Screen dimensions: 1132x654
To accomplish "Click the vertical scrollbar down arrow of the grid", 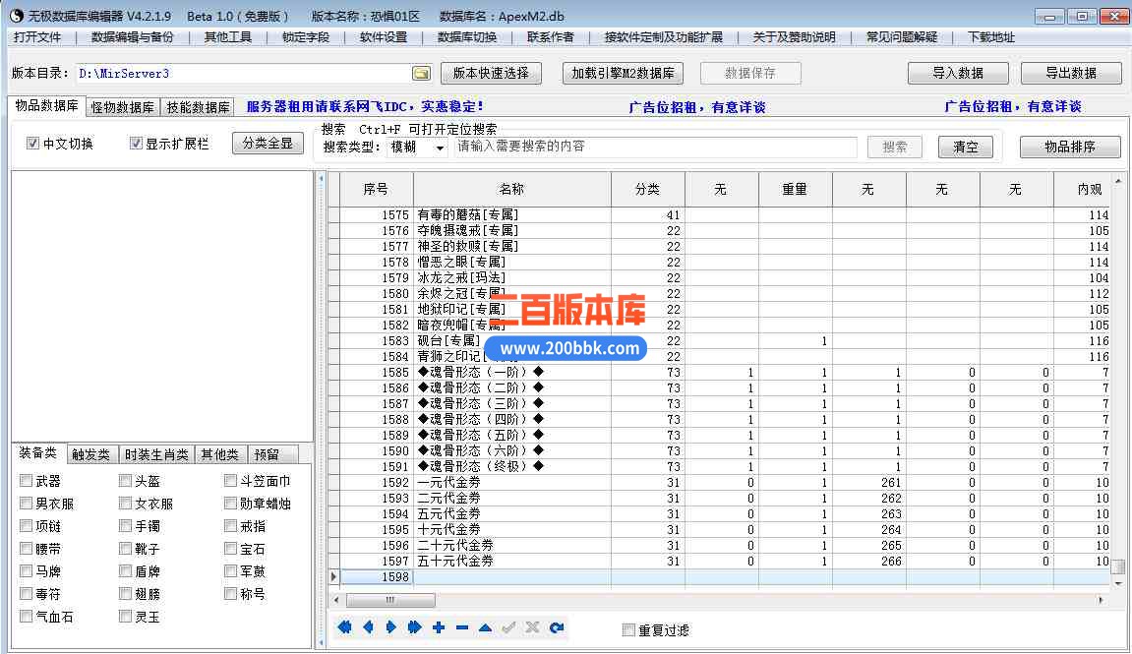I will coord(1117,583).
